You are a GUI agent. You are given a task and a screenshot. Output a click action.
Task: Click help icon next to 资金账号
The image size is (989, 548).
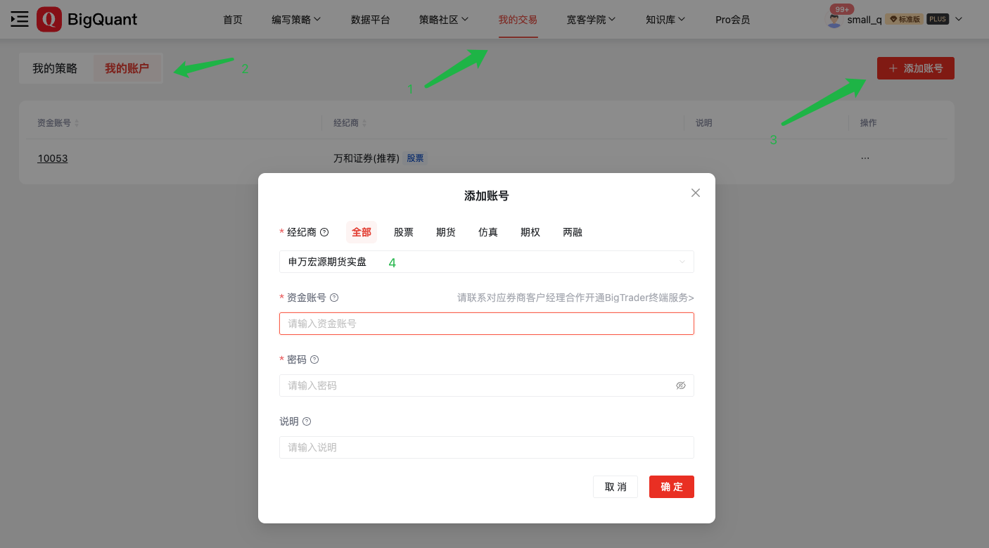[x=334, y=298]
